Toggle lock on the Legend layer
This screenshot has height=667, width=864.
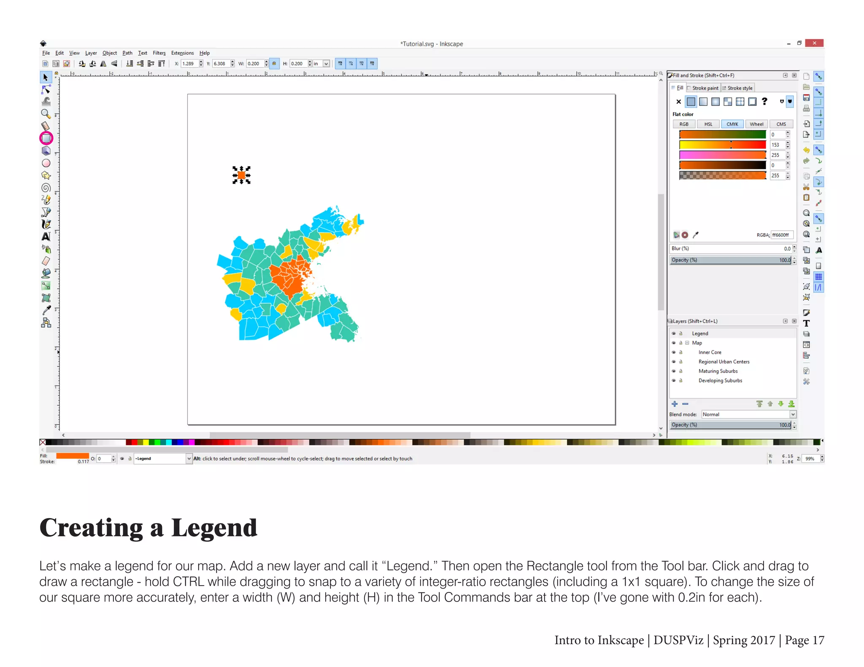[680, 333]
